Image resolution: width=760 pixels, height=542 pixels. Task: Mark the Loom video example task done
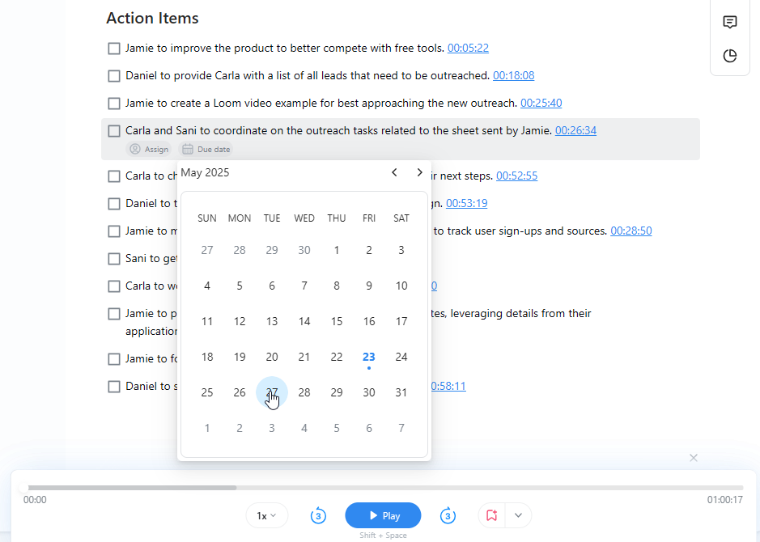click(x=114, y=104)
